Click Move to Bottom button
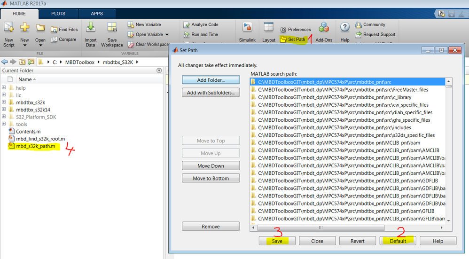 211,178
